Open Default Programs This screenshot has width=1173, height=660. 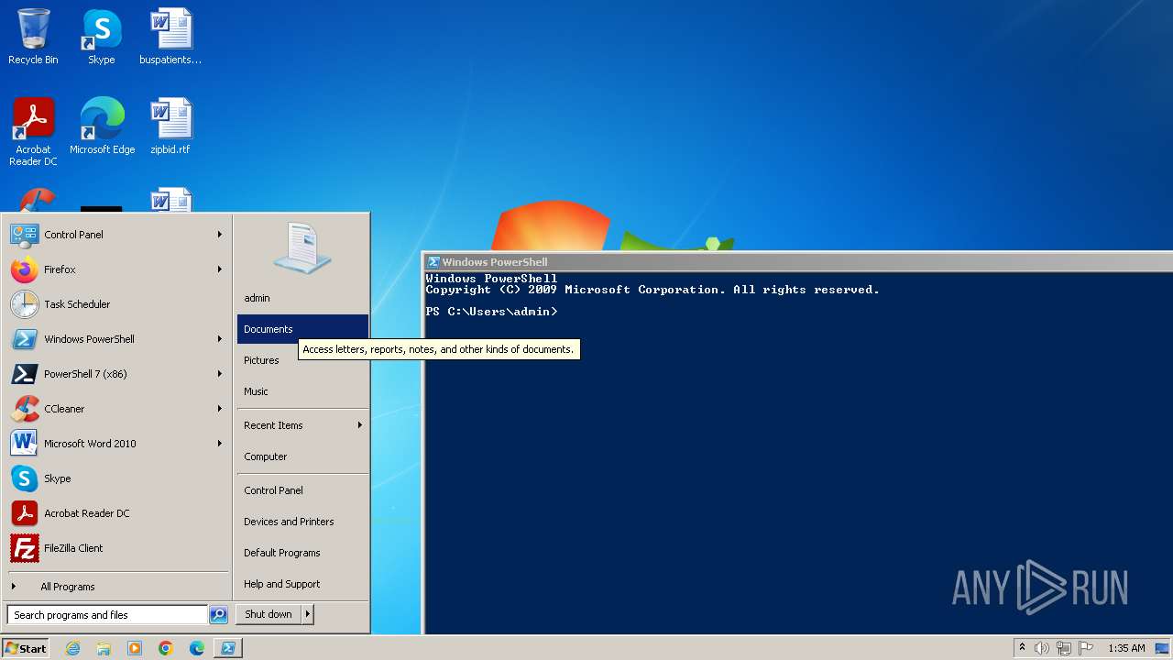[x=302, y=553]
